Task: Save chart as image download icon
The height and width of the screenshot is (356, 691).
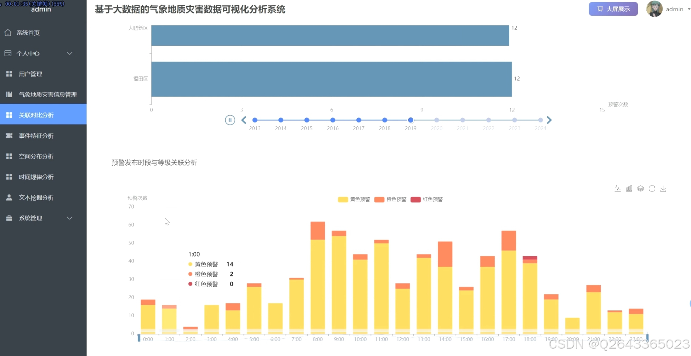Action: tap(663, 189)
